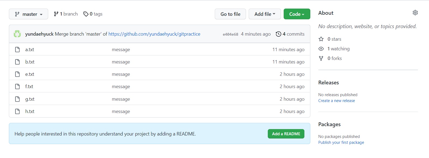429x158 pixels.
Task: View the 0 tags link
Action: coord(93,14)
